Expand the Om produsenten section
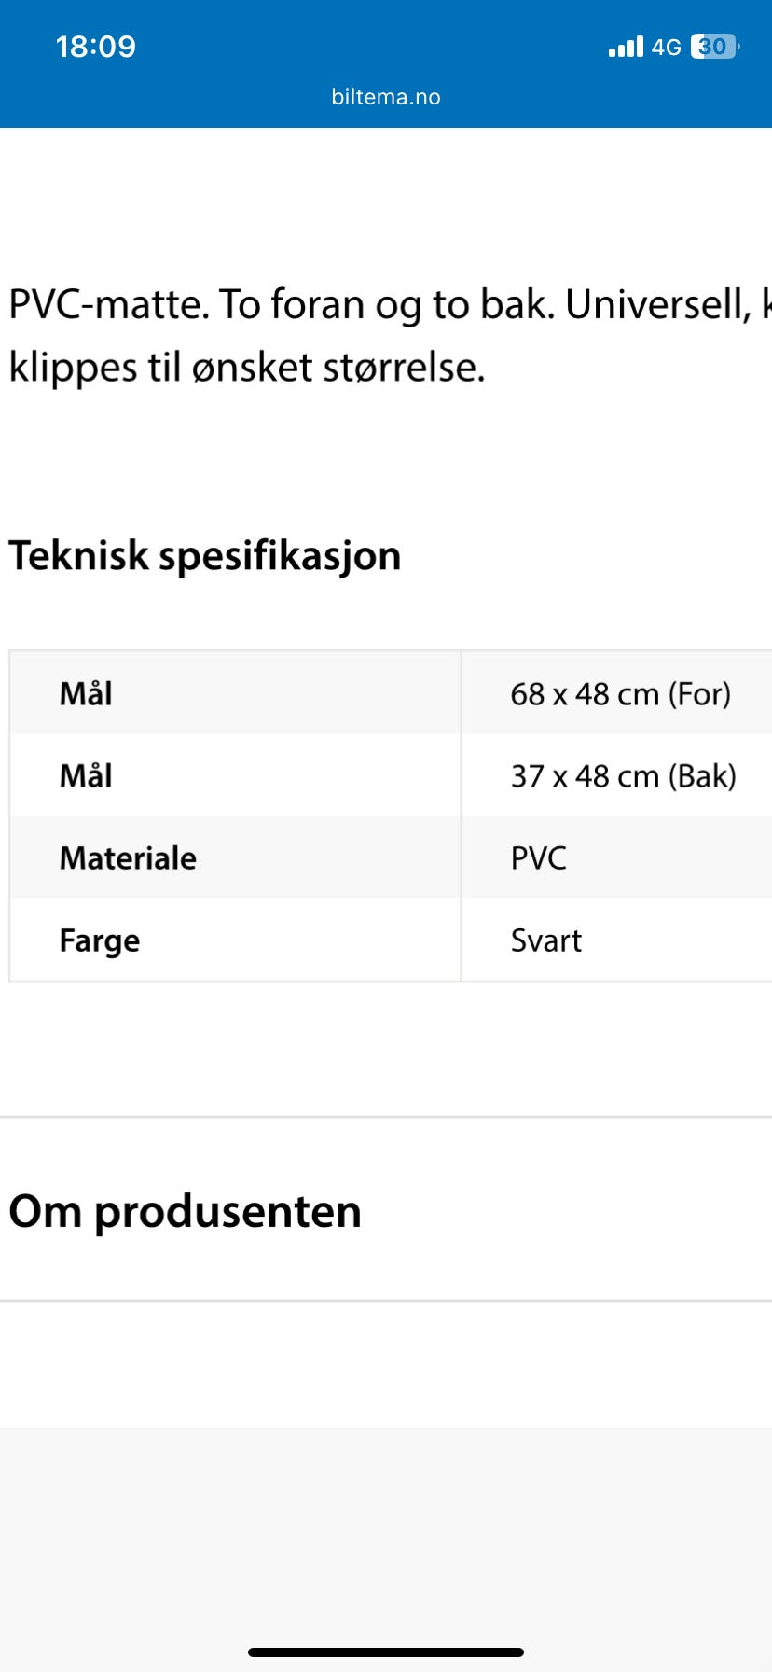Screen dimensions: 772x1672 pyautogui.click(x=386, y=1210)
